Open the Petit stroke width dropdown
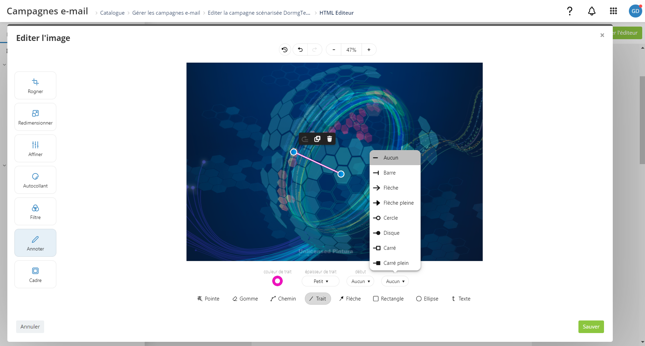Image resolution: width=645 pixels, height=346 pixels. click(x=321, y=281)
